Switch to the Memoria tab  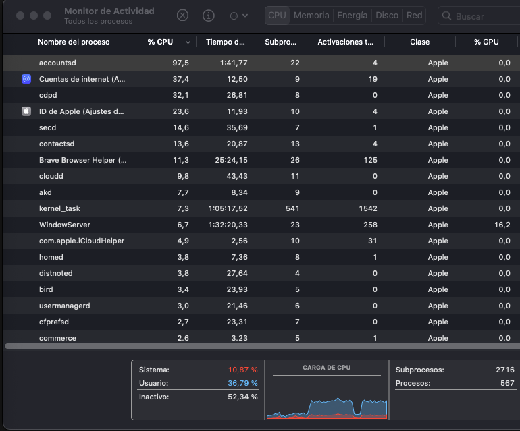click(311, 16)
